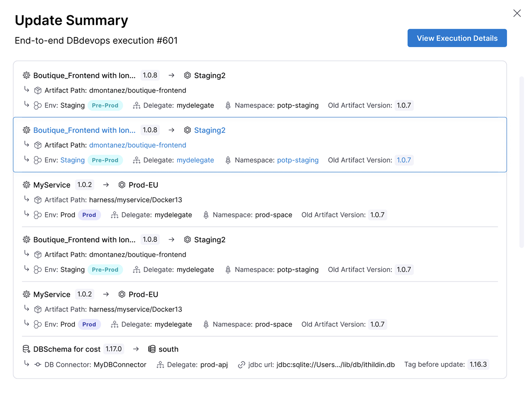Click the prod-apj delegate icon
Screen dimensions: 531x399
tap(160, 365)
